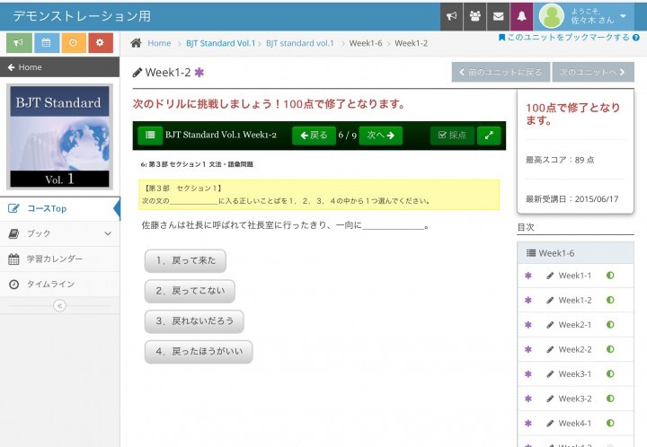The image size is (647, 447).
Task: Open Week4-1 in the contents list
Action: click(575, 424)
